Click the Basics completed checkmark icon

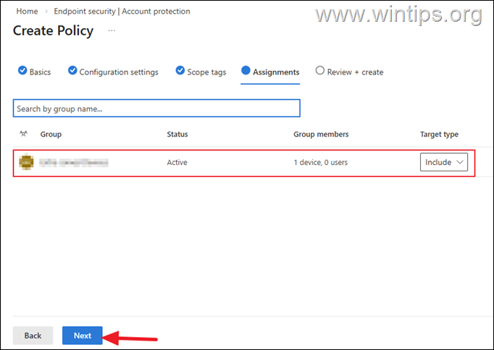(x=22, y=70)
